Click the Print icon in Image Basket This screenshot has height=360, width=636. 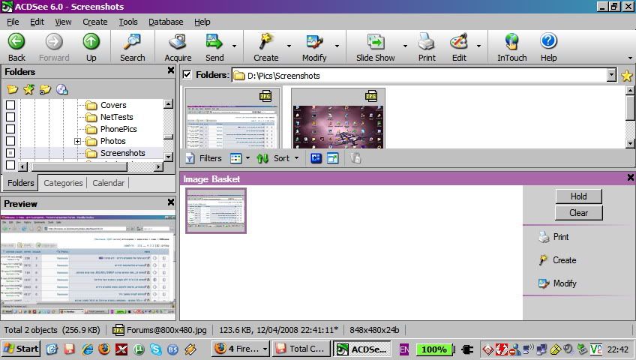544,237
